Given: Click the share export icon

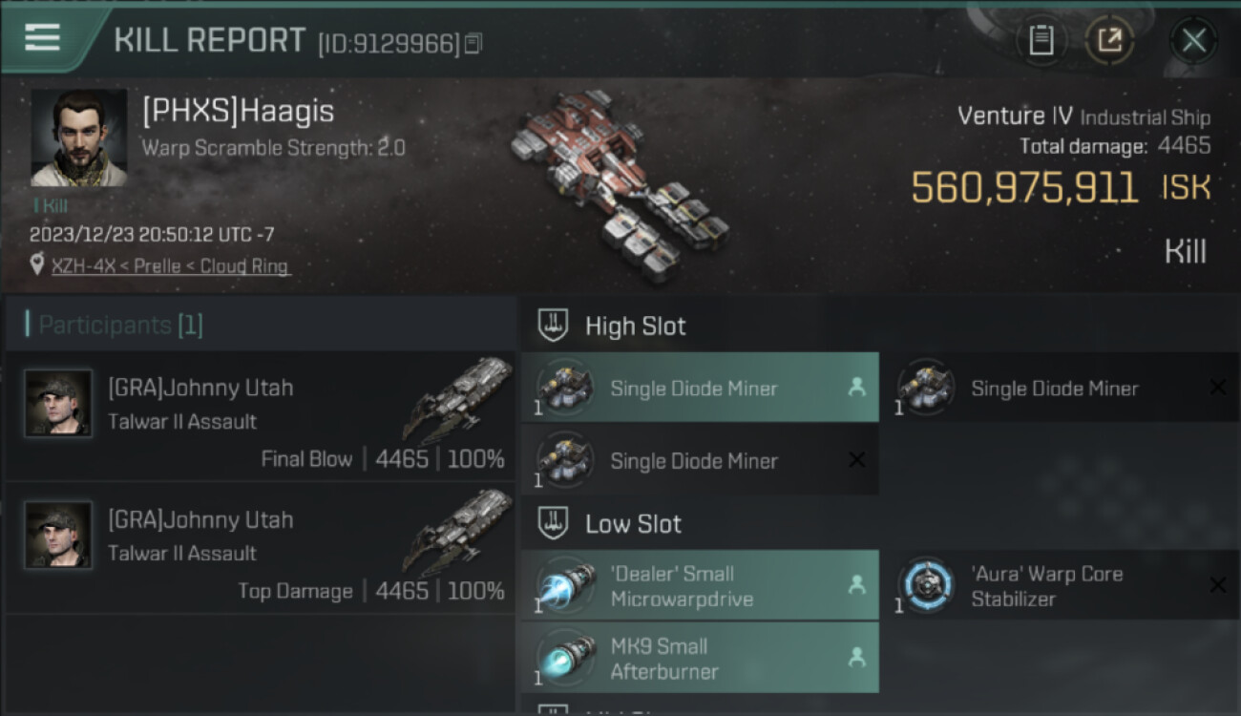Looking at the screenshot, I should point(1109,40).
